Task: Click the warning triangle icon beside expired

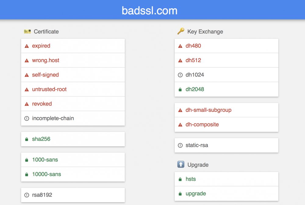Action: 27,46
